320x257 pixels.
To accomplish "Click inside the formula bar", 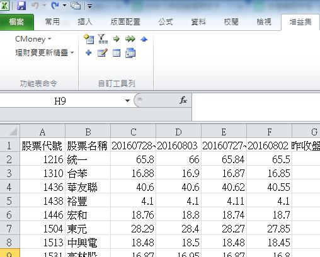I will click(256, 107).
